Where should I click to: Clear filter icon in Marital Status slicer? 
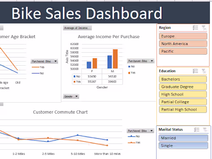205,129
